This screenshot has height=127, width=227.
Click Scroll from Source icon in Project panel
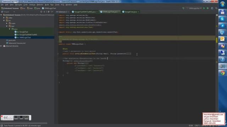pos(41,12)
